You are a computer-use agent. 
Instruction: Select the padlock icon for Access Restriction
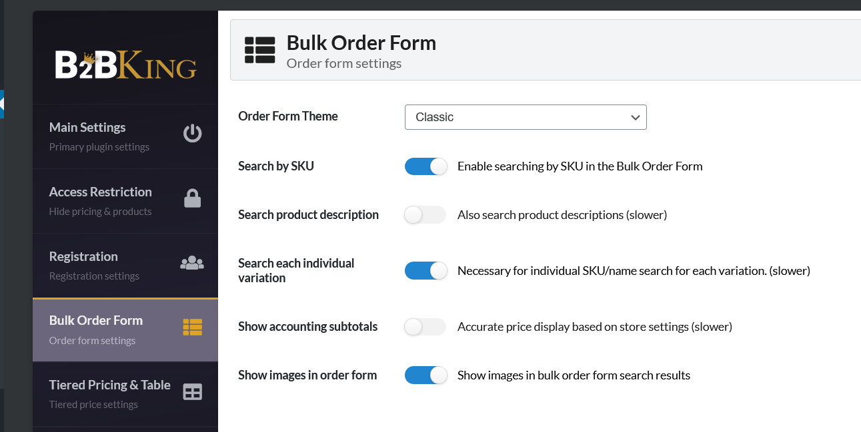click(192, 198)
